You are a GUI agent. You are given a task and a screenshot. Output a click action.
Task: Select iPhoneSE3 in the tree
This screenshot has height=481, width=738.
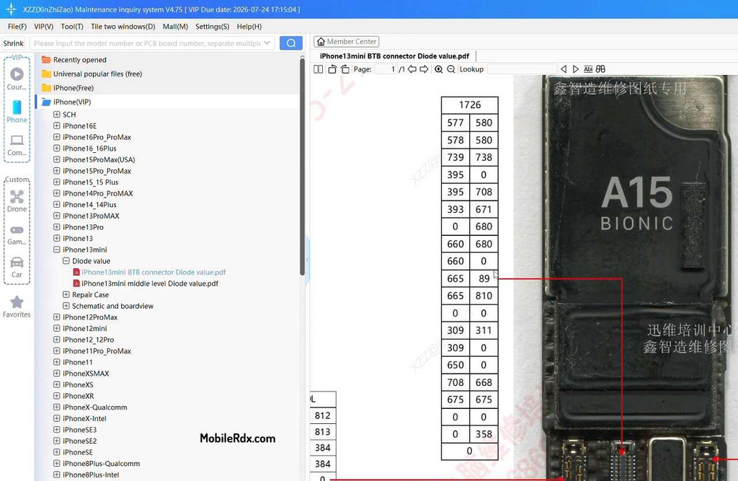(x=79, y=430)
